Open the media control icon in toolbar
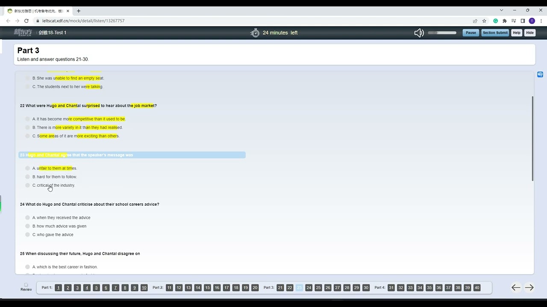 click(x=514, y=20)
